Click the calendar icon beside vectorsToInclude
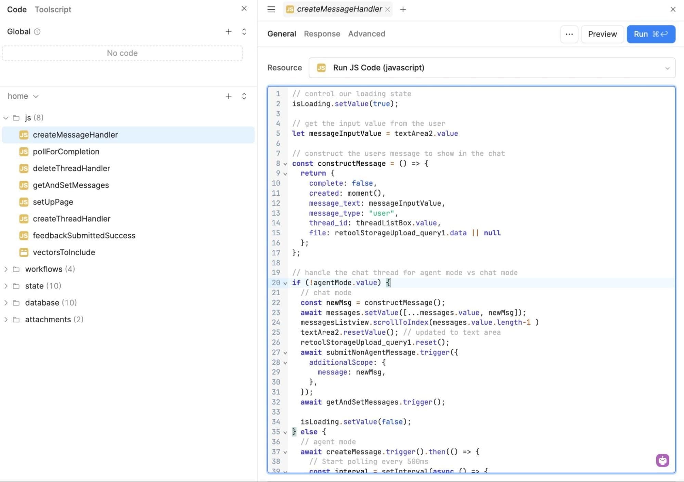This screenshot has width=684, height=482. pyautogui.click(x=24, y=252)
